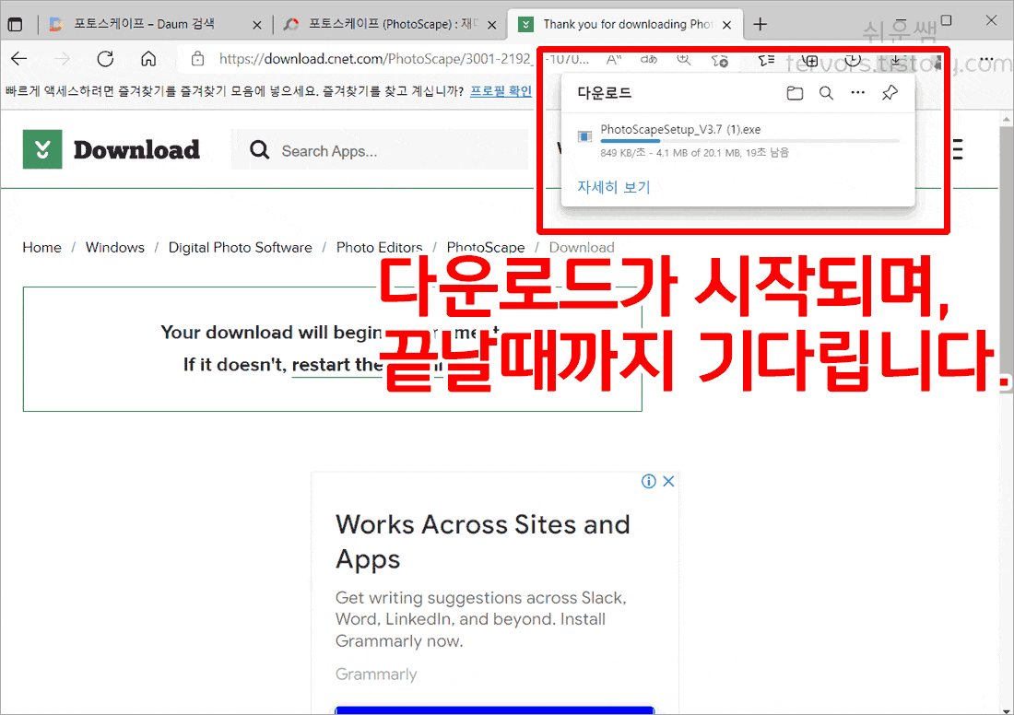The width and height of the screenshot is (1014, 715).
Task: Click the PhotoScapeSetup_V3.7 (1).exe filename
Action: pos(680,129)
